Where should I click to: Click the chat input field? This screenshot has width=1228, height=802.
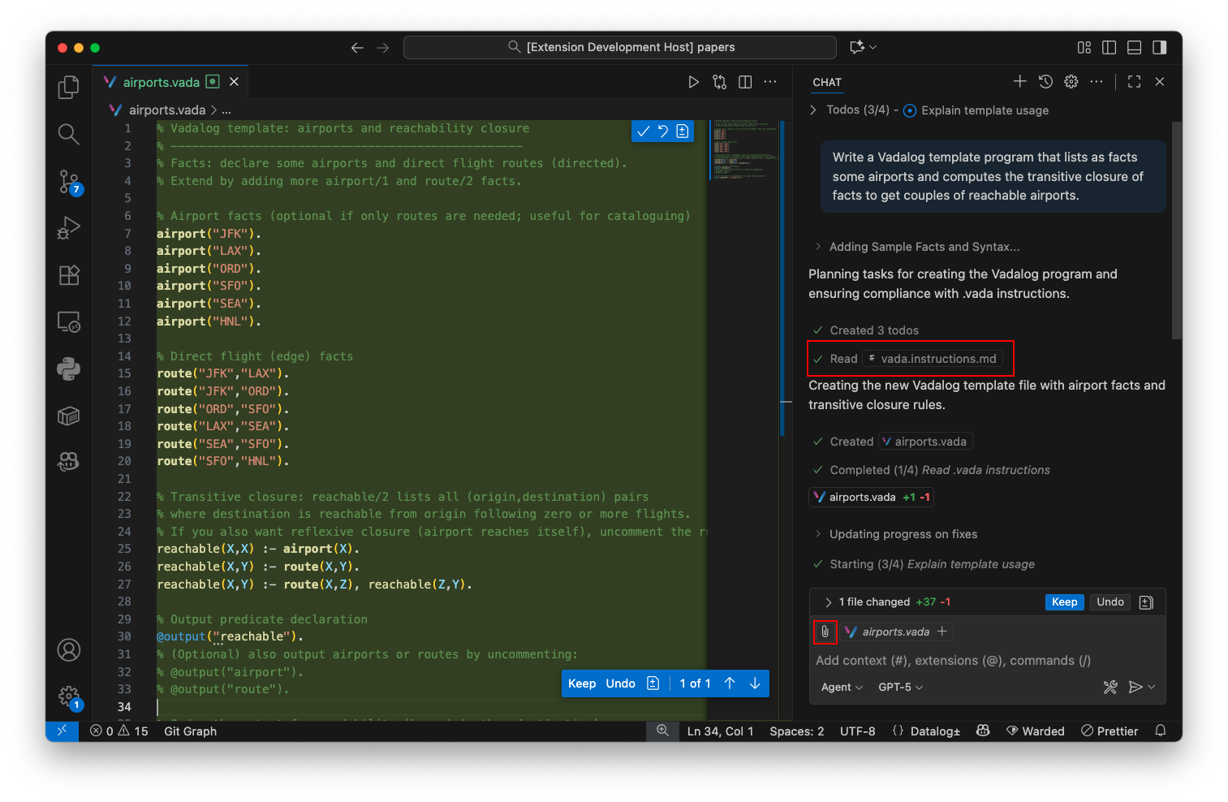point(987,661)
